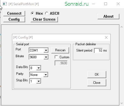Open the Config button
The image size is (124, 106).
14,20
